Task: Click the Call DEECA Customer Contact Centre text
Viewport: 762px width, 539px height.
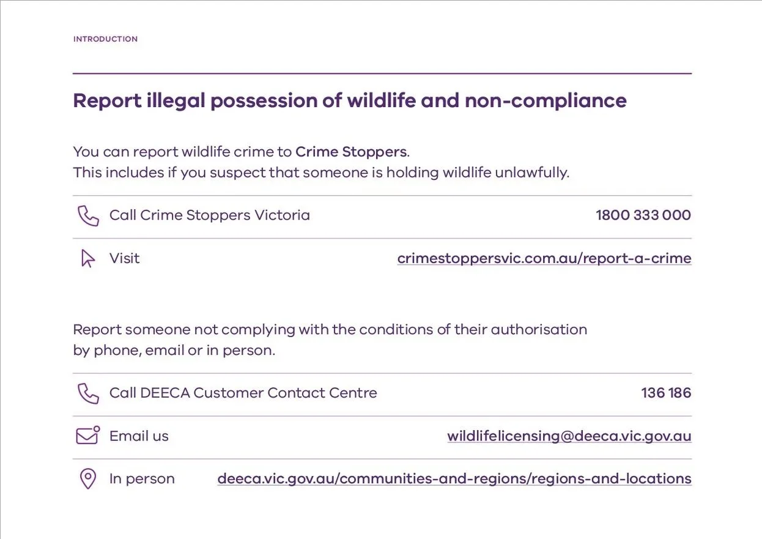Action: pyautogui.click(x=243, y=393)
